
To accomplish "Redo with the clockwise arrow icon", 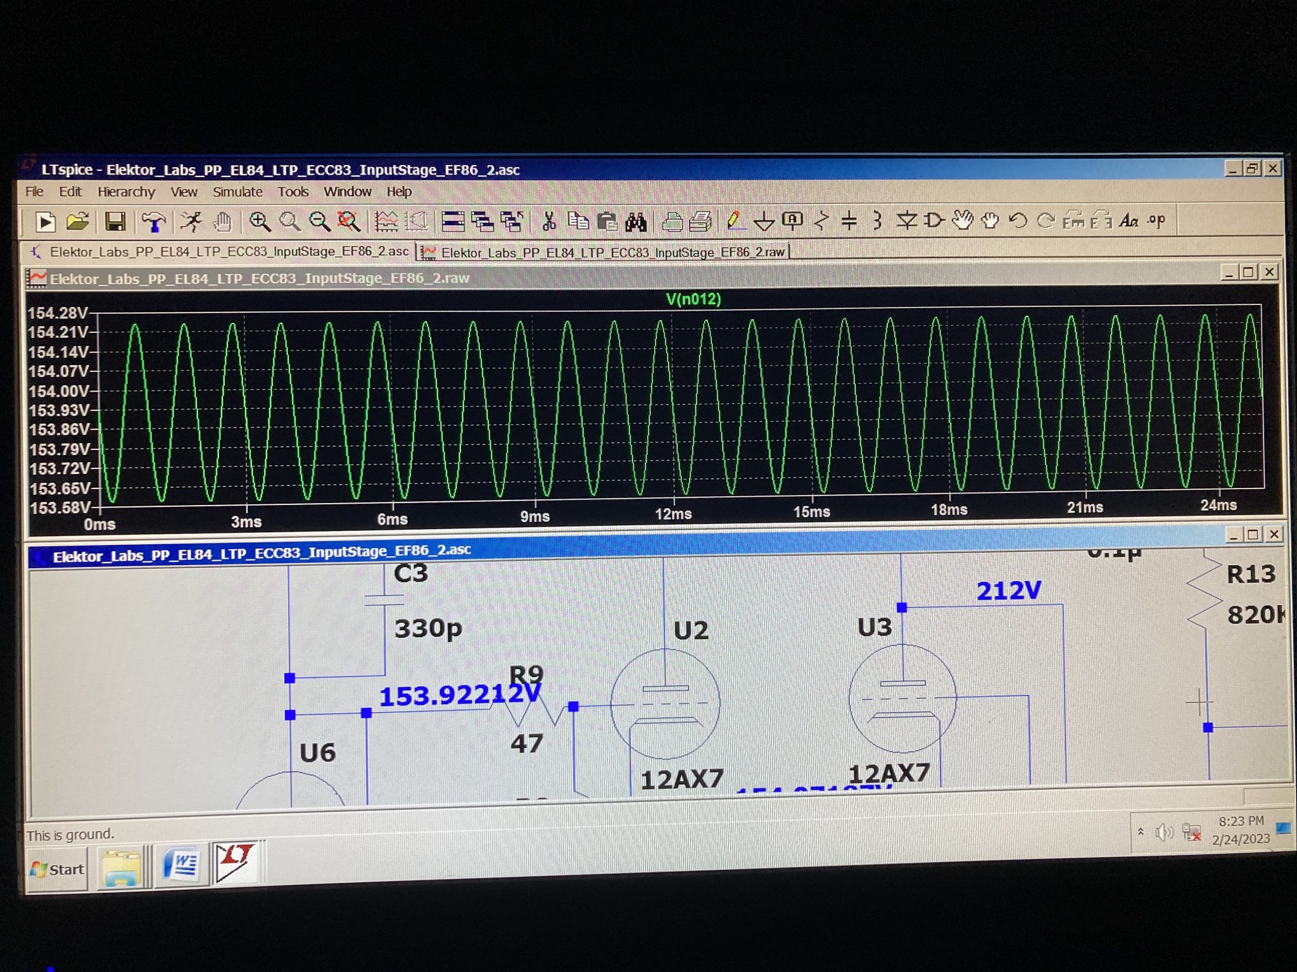I will [x=1046, y=220].
